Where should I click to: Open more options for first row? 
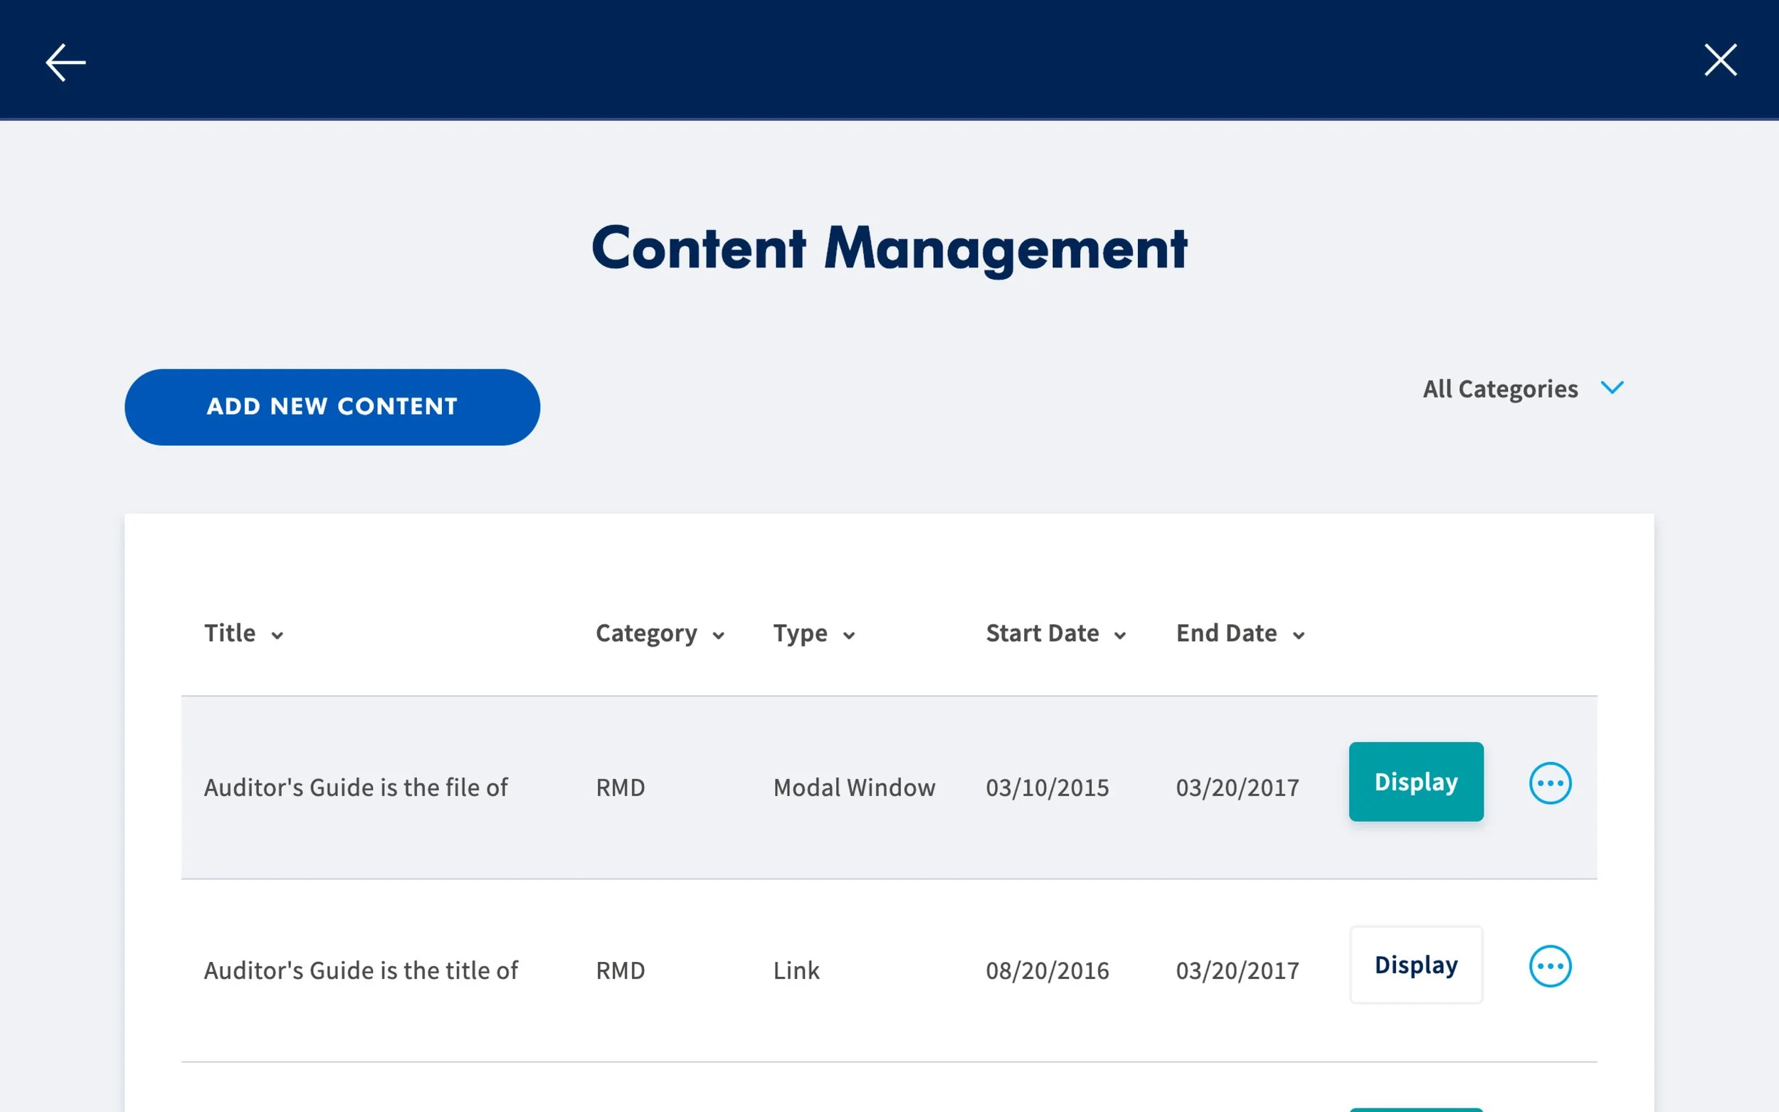point(1550,783)
